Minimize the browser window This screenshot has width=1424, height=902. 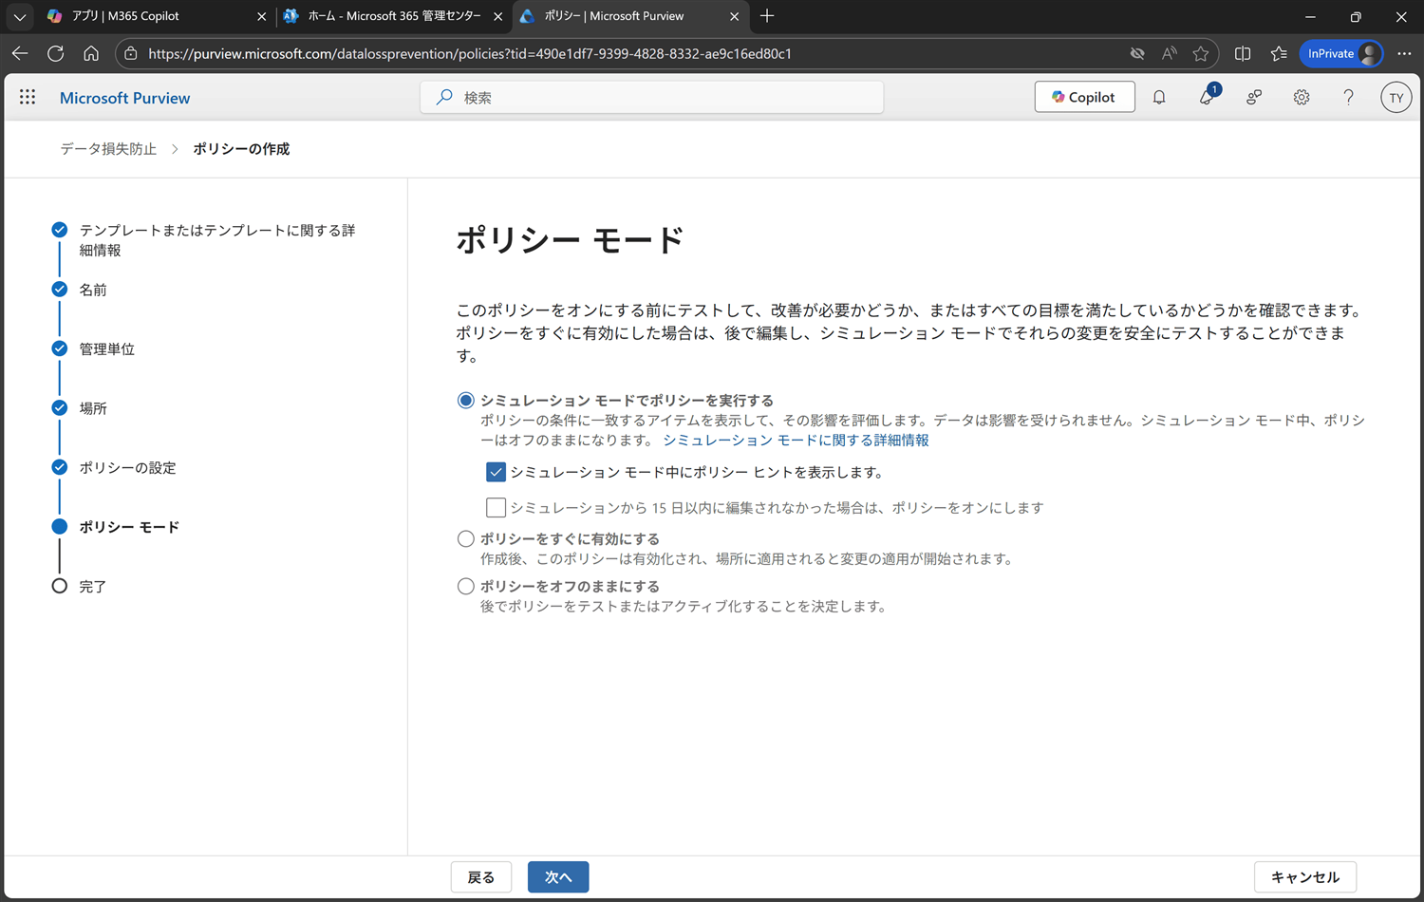tap(1310, 16)
